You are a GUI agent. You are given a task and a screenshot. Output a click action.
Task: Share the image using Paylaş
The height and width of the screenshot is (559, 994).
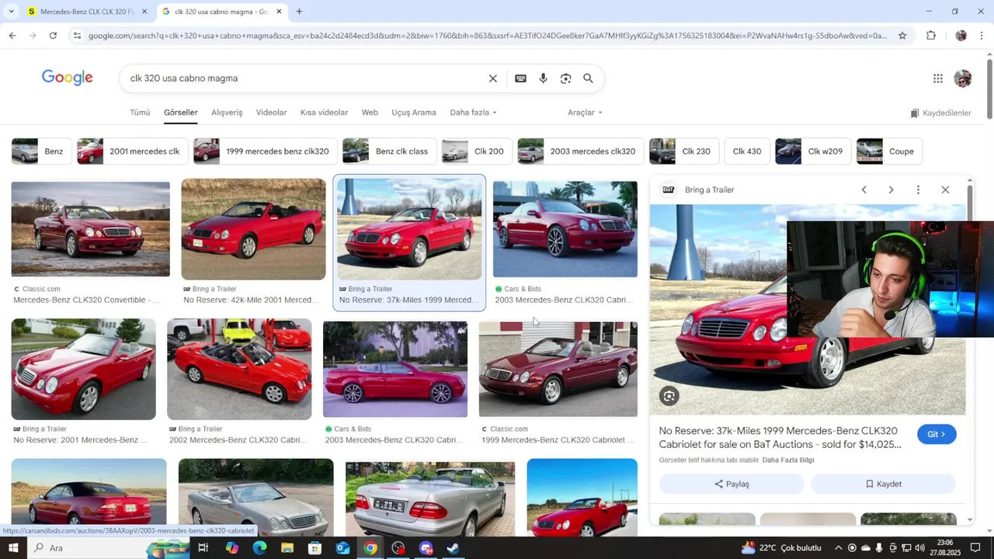tap(732, 484)
